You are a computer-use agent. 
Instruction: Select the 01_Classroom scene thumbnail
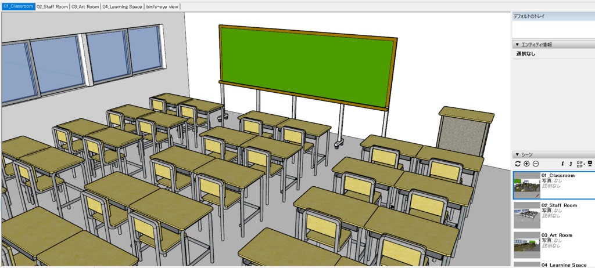526,186
